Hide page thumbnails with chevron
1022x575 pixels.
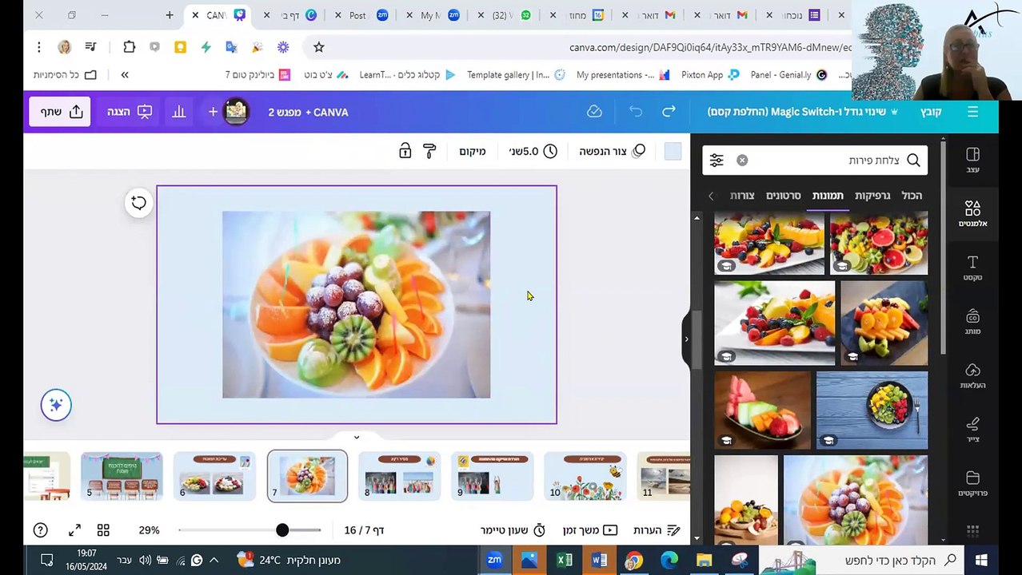pyautogui.click(x=357, y=437)
